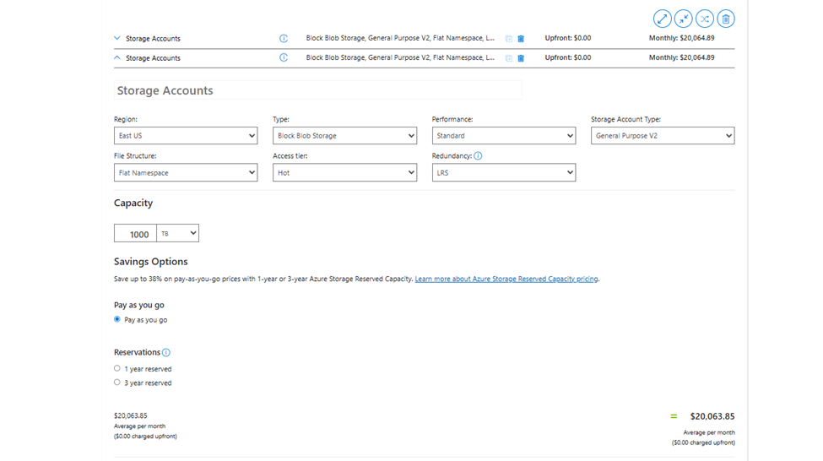The width and height of the screenshot is (823, 461).
Task: Open the Access tier dropdown set to Hot
Action: [345, 172]
